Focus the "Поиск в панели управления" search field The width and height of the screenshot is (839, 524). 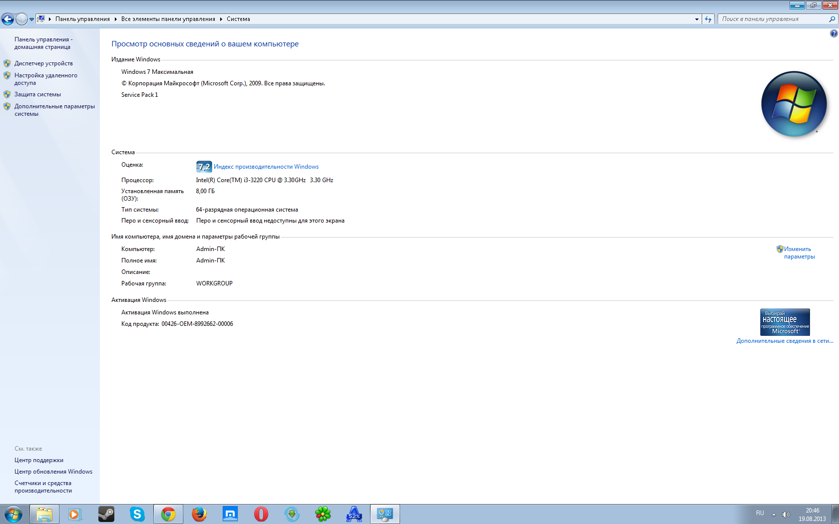coord(773,19)
